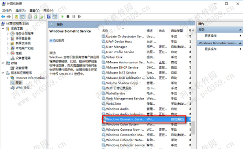Open the 帮助(H) menu
Image resolution: width=243 pixels, height=149 pixels.
[48, 11]
